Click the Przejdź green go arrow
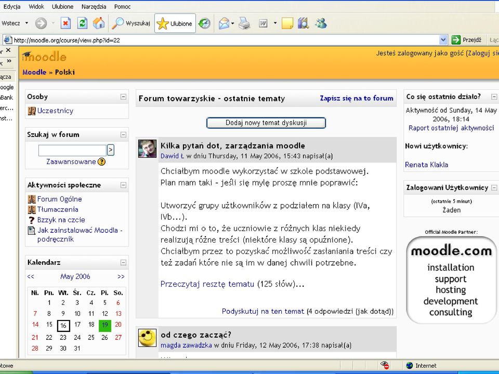The image size is (499, 374). (x=456, y=40)
